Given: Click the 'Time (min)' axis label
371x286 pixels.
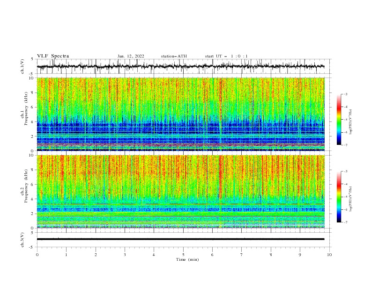Looking at the screenshot, I should pyautogui.click(x=187, y=259).
